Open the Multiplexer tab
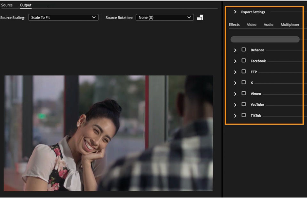The height and width of the screenshot is (198, 307). [290, 25]
